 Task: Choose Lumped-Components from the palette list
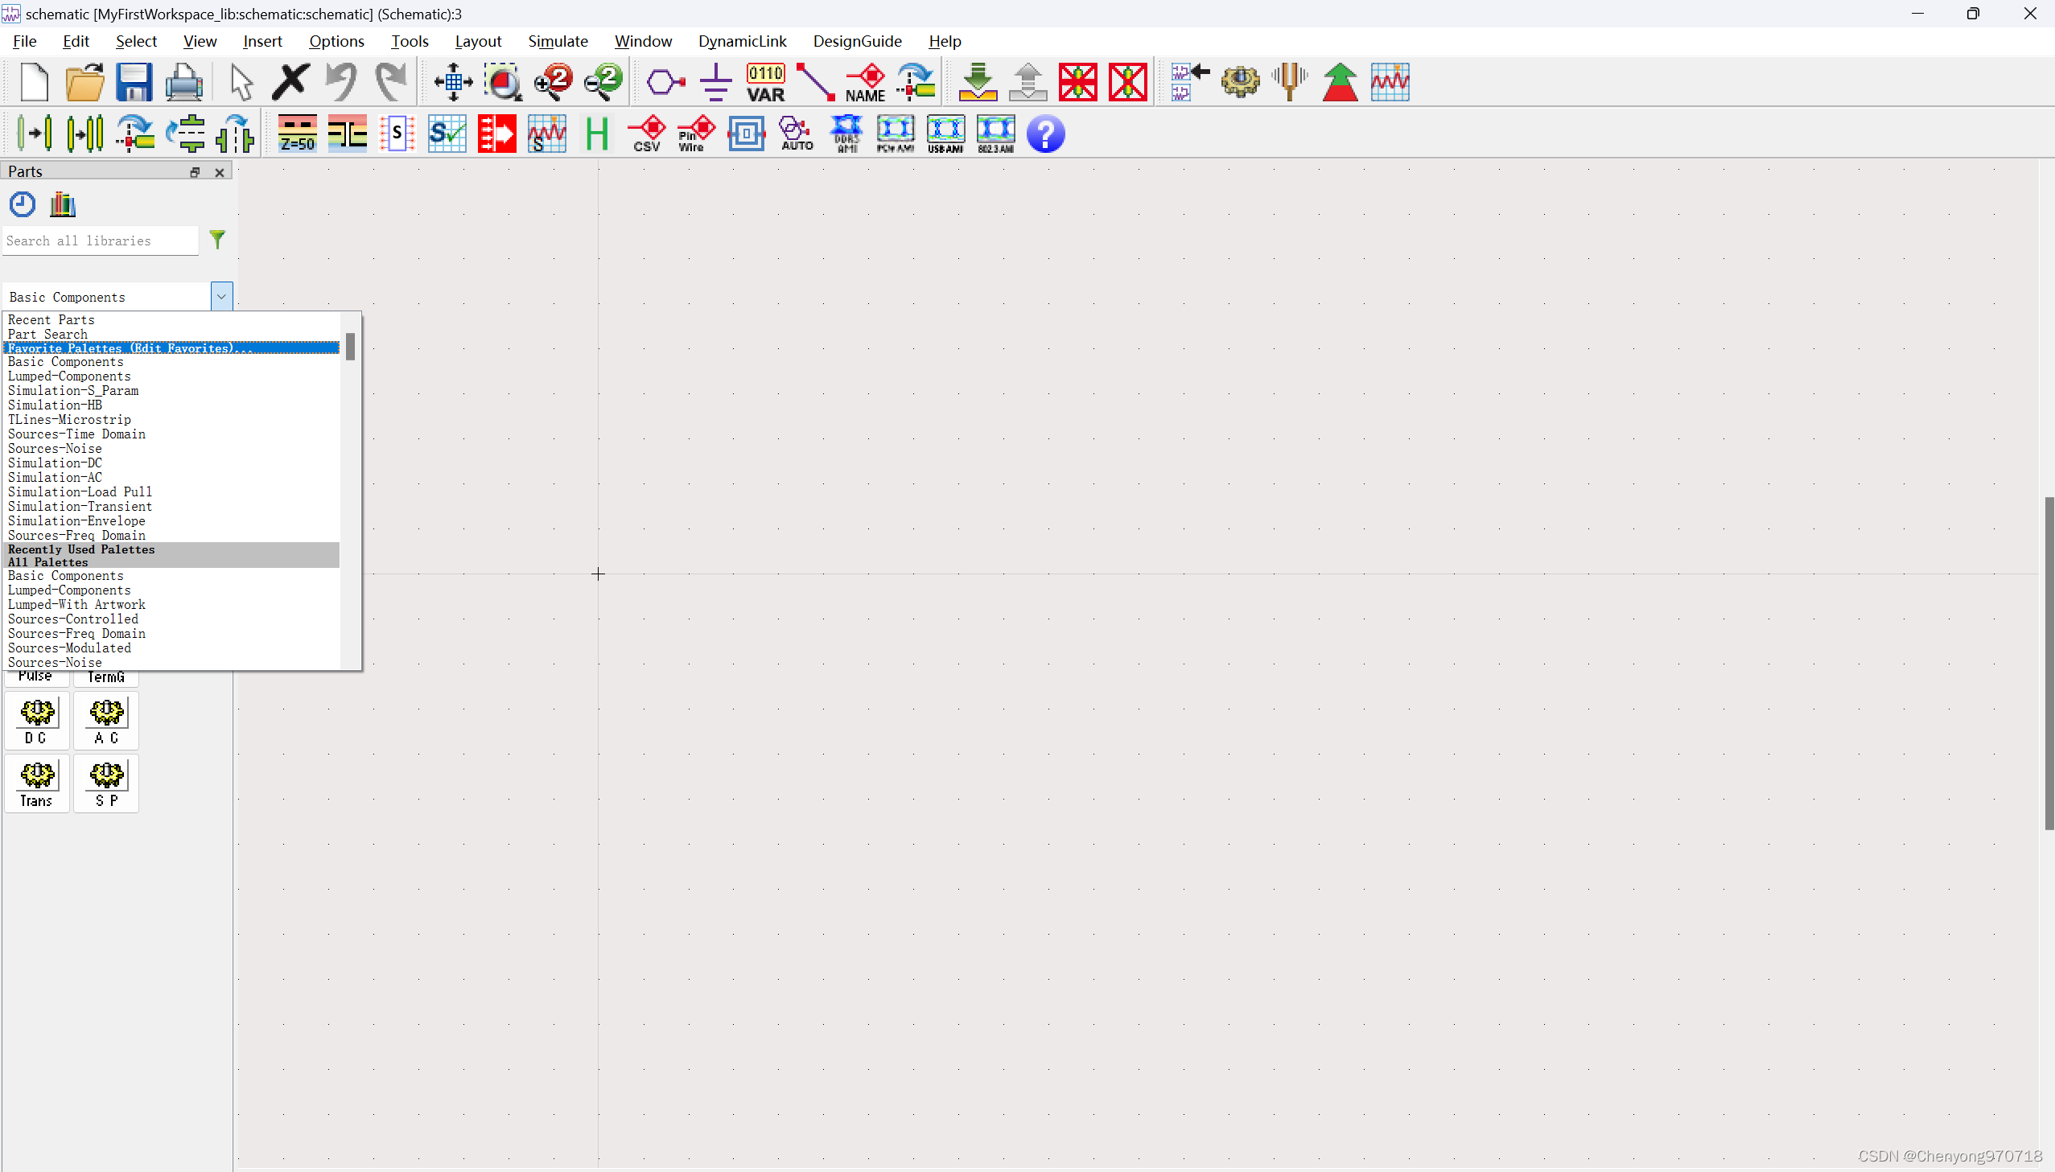pos(69,376)
